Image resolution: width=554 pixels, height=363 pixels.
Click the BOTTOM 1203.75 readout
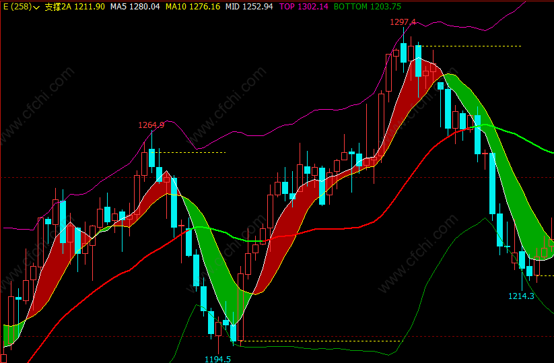tap(368, 7)
